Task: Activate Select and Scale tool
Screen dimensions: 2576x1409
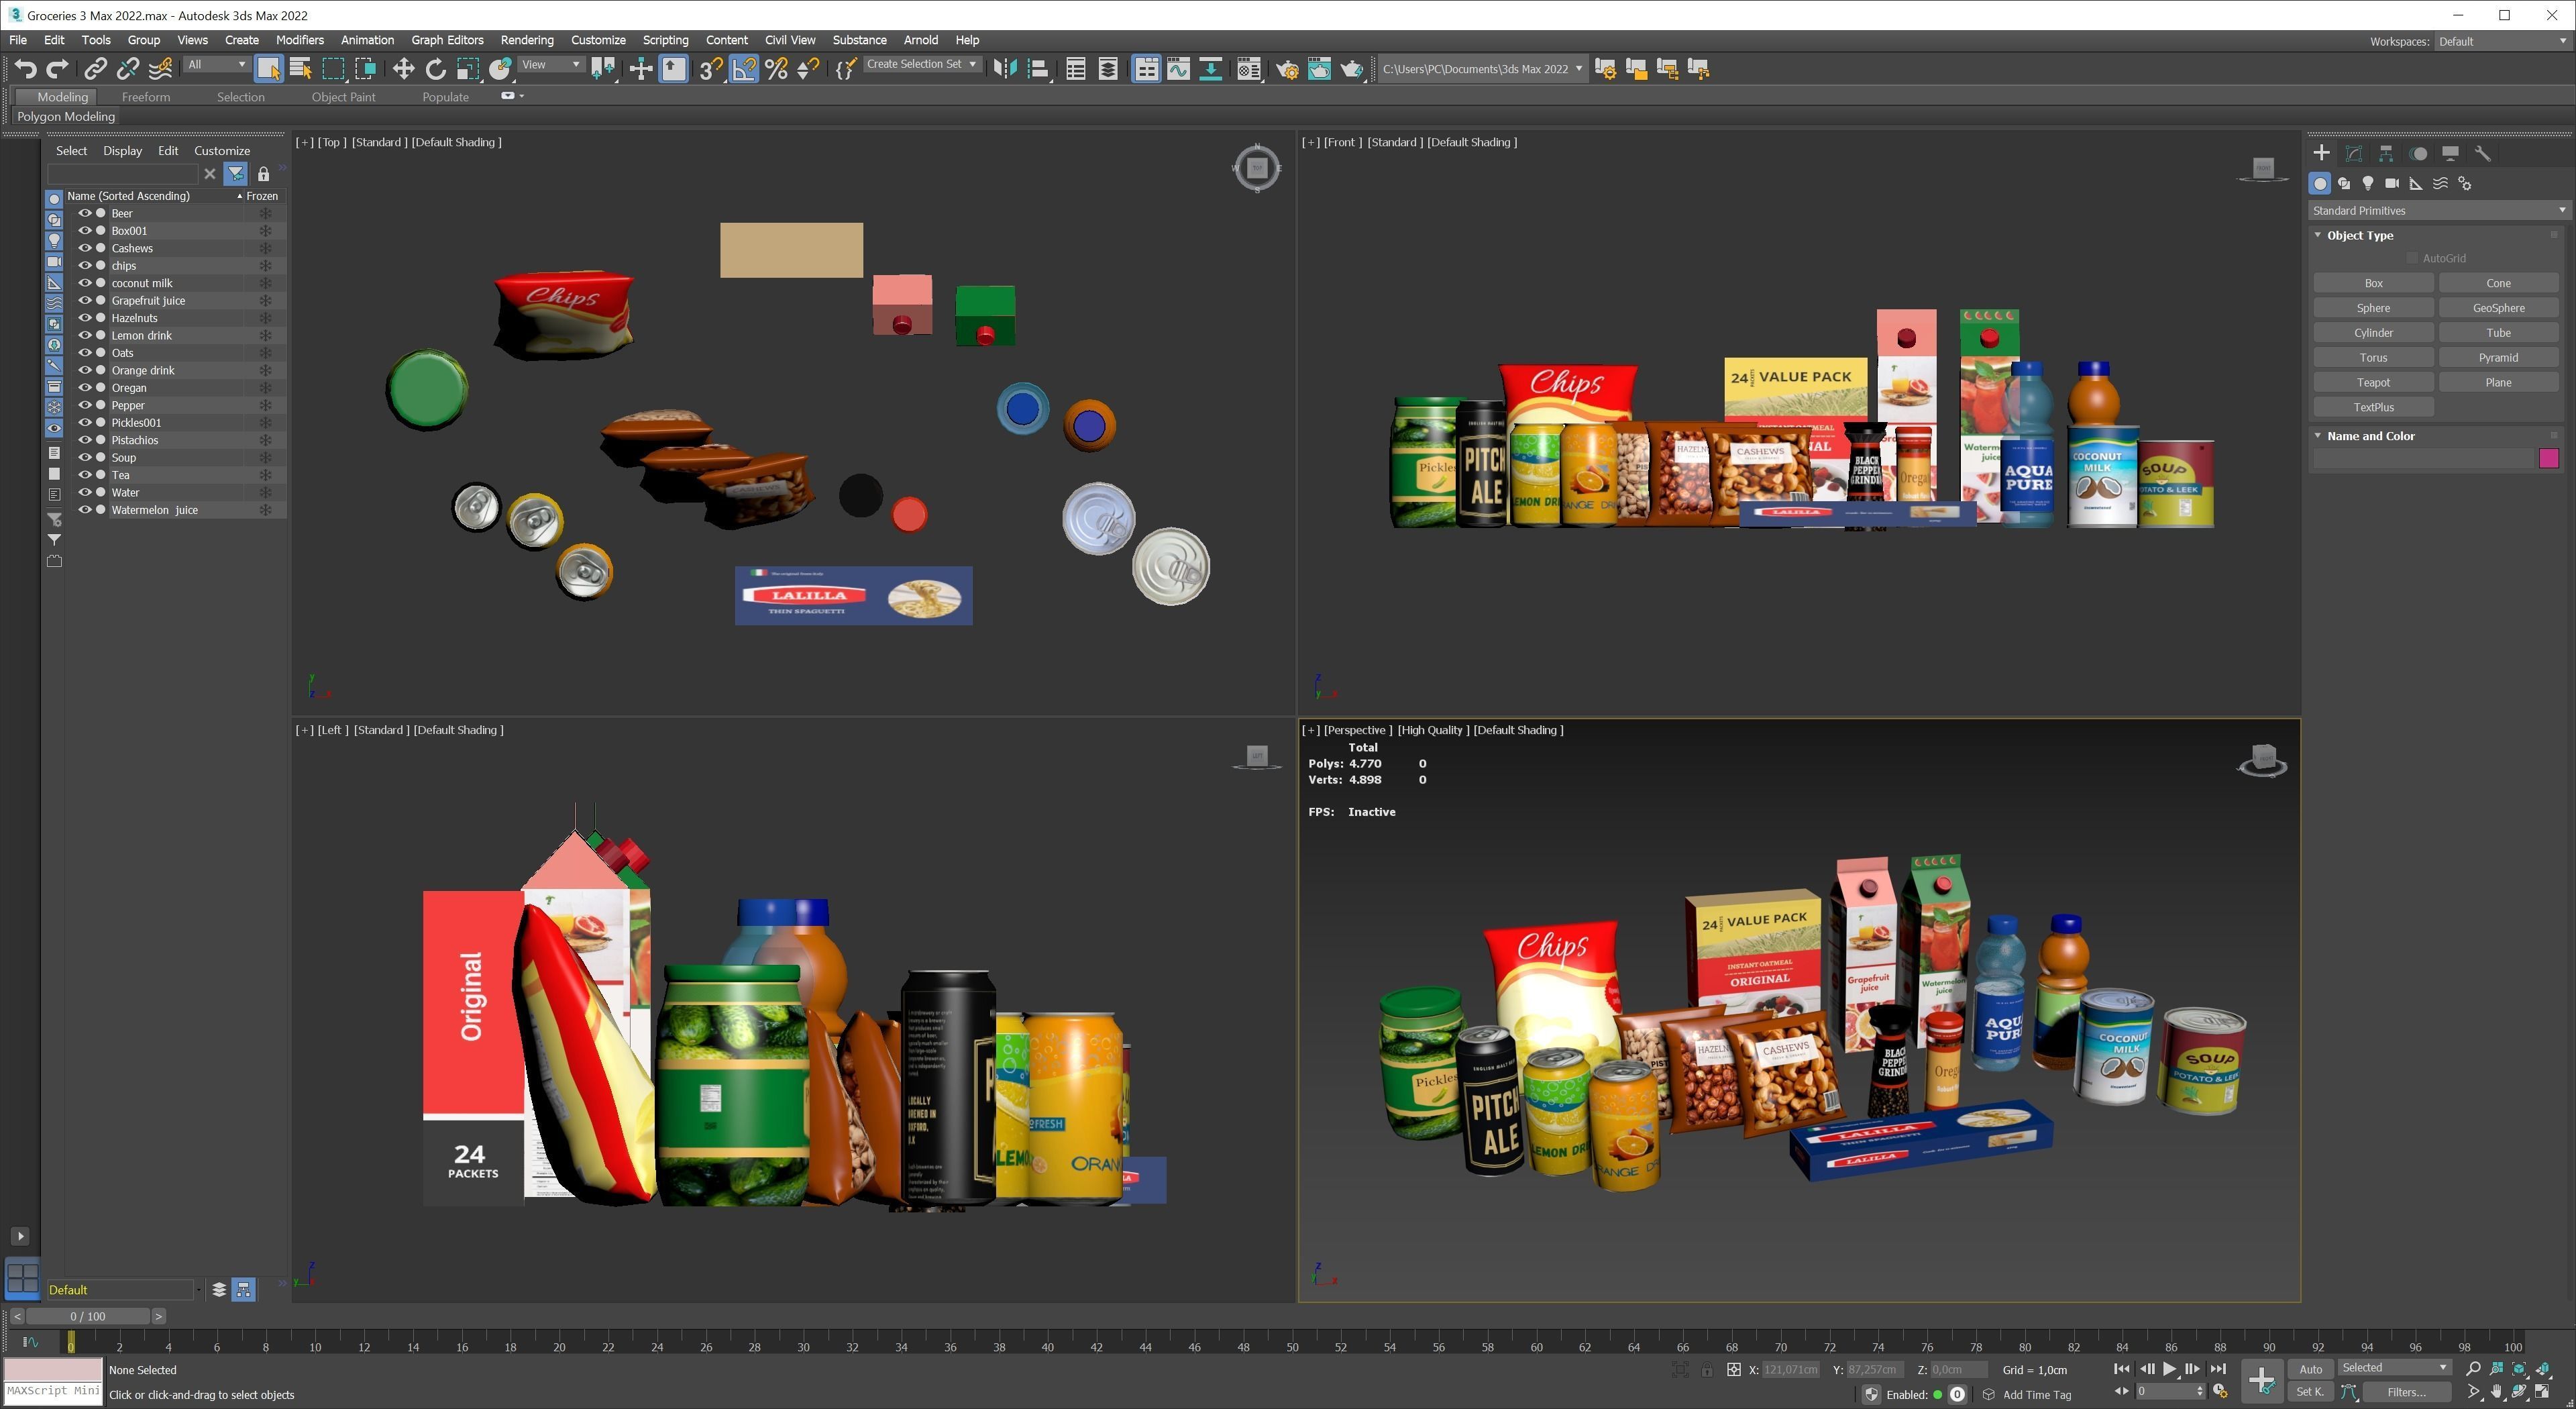Action: [467, 69]
